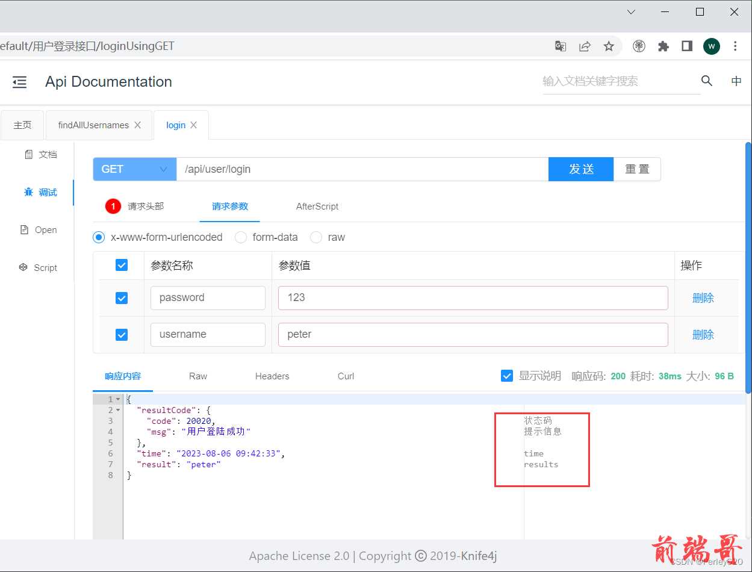Viewport: 752px width, 572px height.
Task: Bookmark this page with the star icon
Action: click(x=609, y=46)
